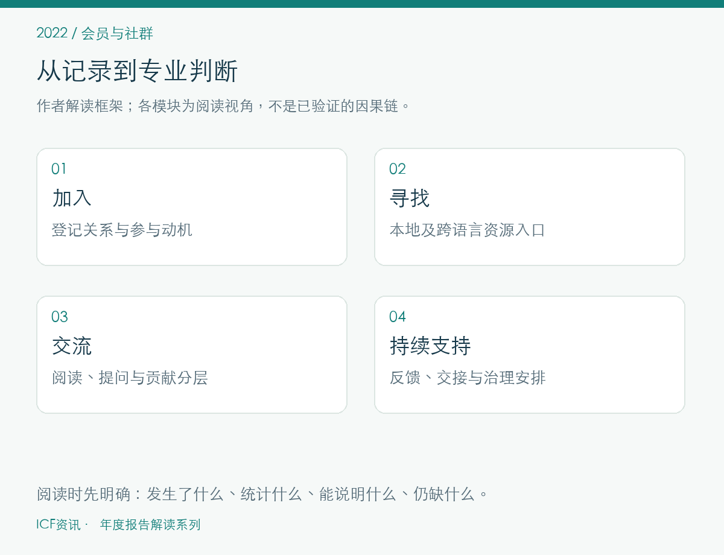Click the number '04' label
The height and width of the screenshot is (555, 724).
click(x=398, y=317)
